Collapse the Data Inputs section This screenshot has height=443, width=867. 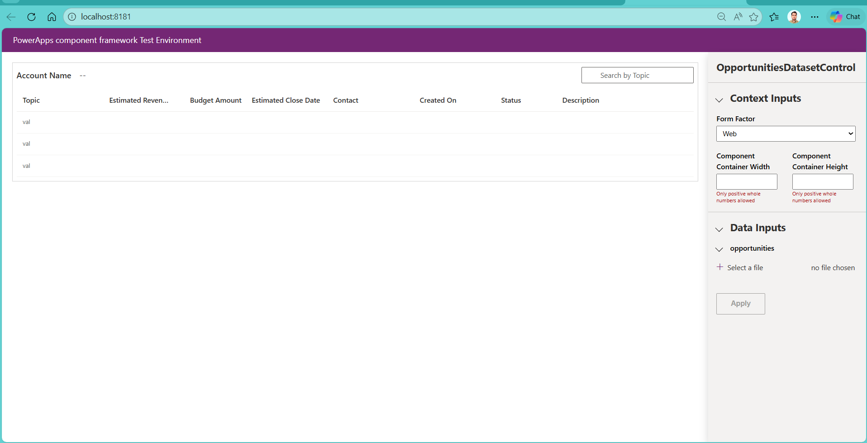click(719, 229)
